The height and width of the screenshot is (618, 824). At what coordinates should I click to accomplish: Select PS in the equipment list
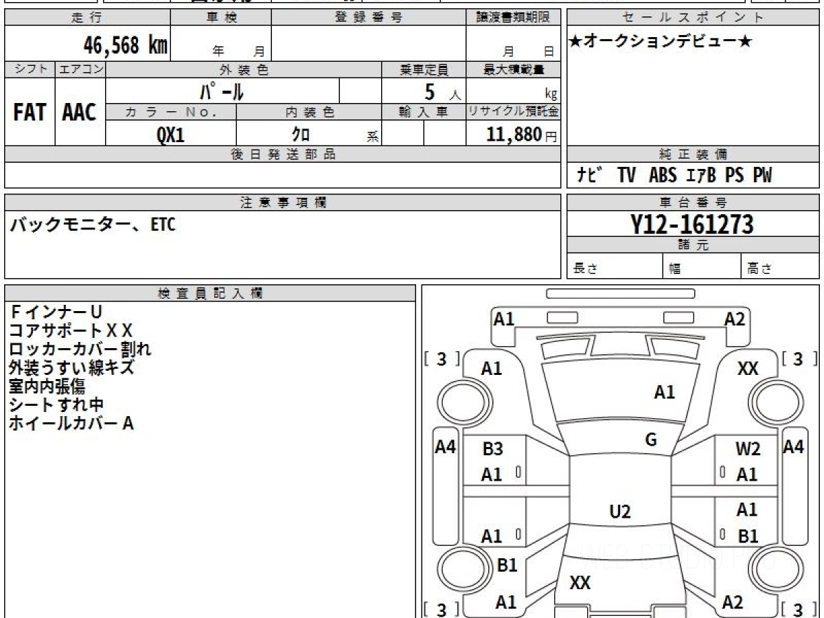click(734, 176)
